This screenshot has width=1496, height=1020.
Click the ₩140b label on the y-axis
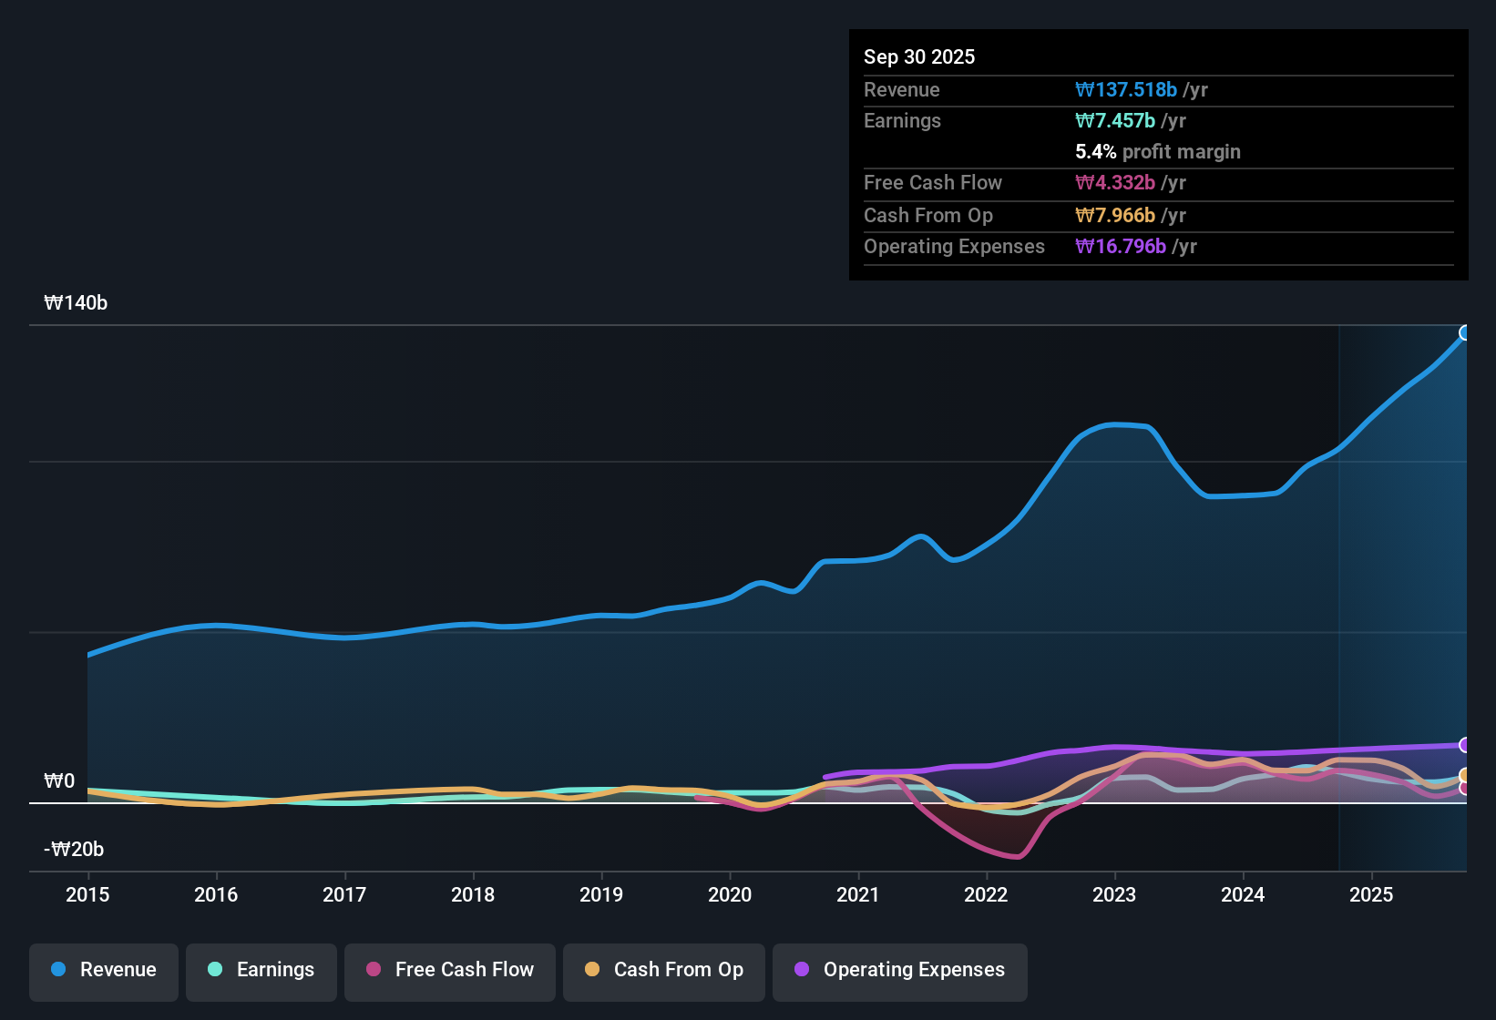pyautogui.click(x=77, y=303)
